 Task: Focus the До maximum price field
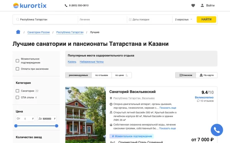coord(47,119)
